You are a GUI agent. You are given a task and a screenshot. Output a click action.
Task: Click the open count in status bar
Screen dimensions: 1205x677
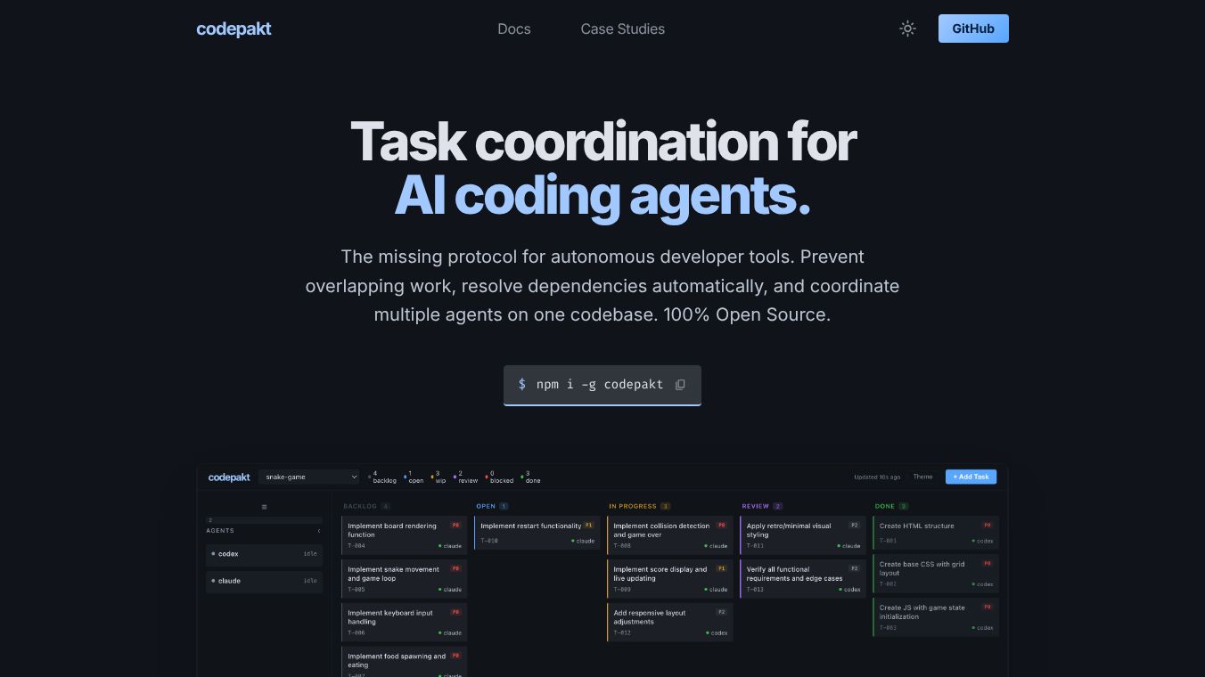pyautogui.click(x=414, y=477)
